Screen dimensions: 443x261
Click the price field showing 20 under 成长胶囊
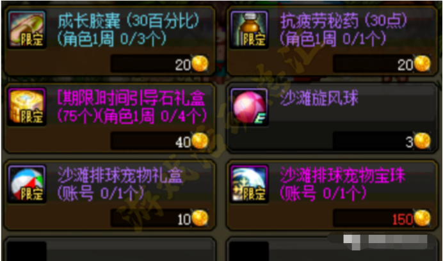click(x=159, y=64)
